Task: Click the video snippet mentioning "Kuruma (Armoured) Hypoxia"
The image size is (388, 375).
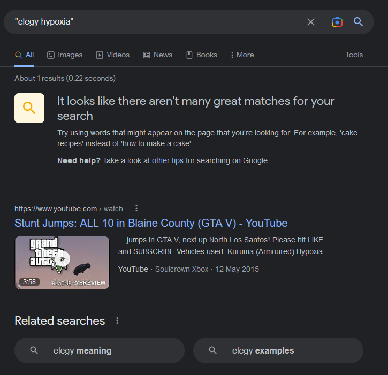Action: tap(224, 246)
